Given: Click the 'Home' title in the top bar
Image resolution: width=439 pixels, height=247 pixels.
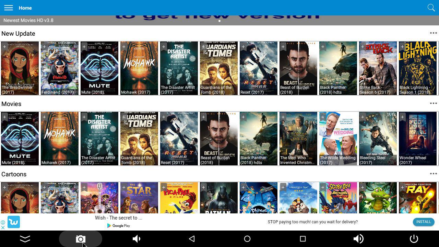Looking at the screenshot, I should pos(25,8).
